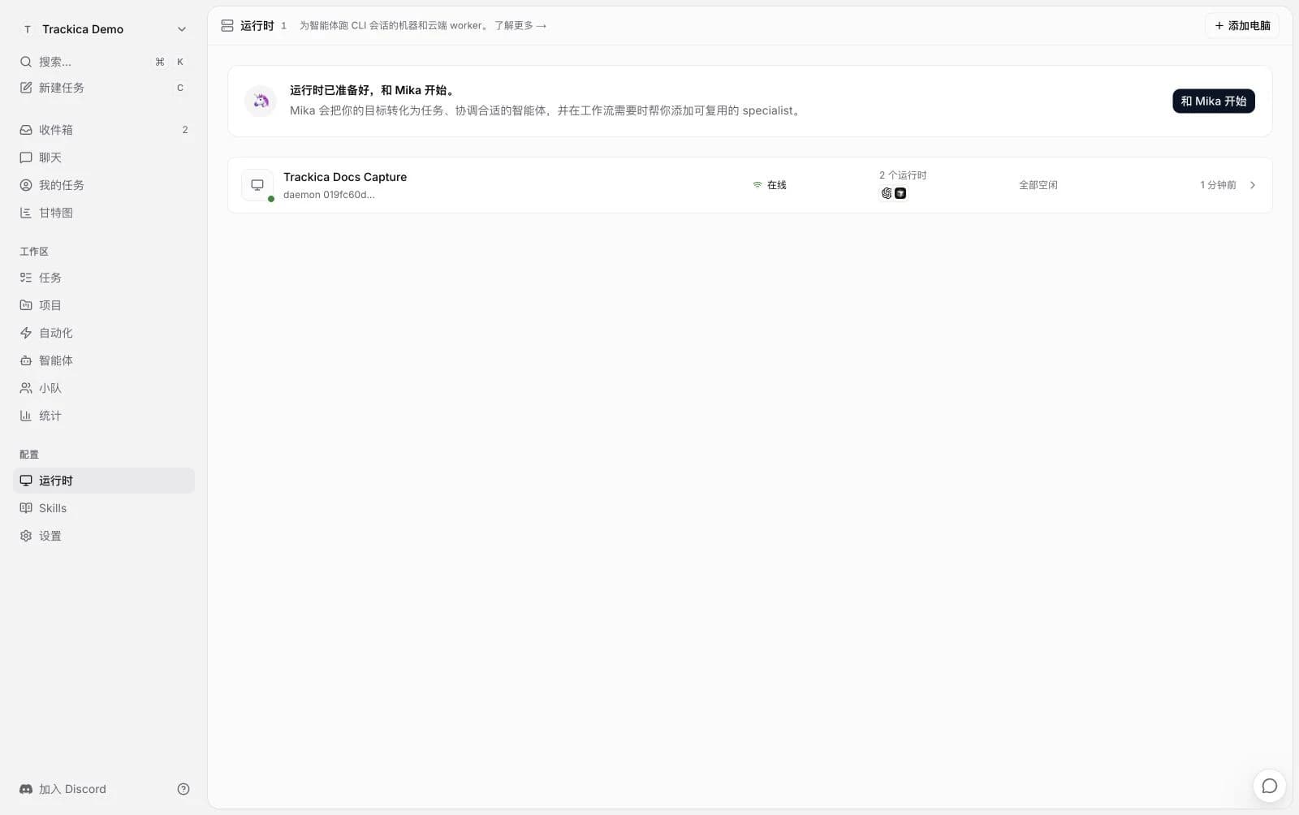Open the Trackica Demo workspace switcher chevron
Viewport: 1299px width, 815px height.
pos(182,29)
